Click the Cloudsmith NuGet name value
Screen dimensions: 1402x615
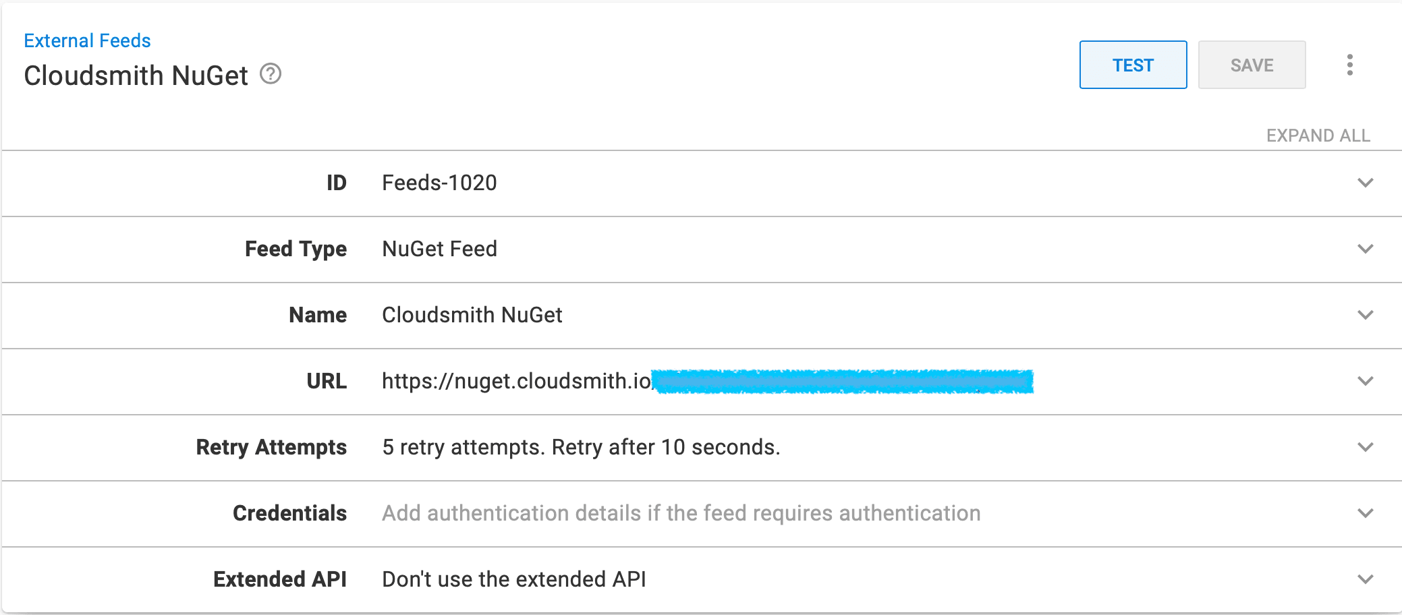pos(472,315)
